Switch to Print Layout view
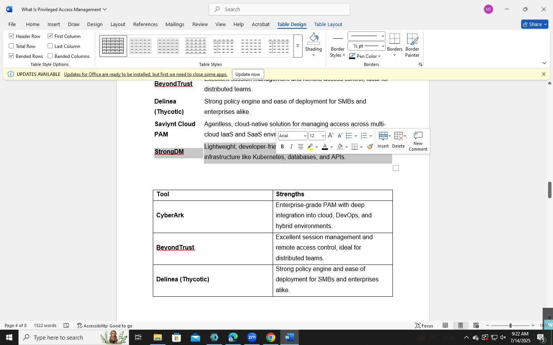This screenshot has width=553, height=345. pyautogui.click(x=460, y=325)
